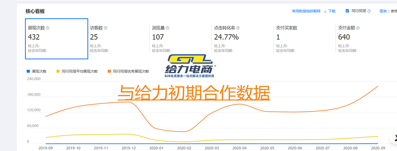397x151 pixels.
Task: Click the help icon beside 展现次数
Action: coord(48,28)
